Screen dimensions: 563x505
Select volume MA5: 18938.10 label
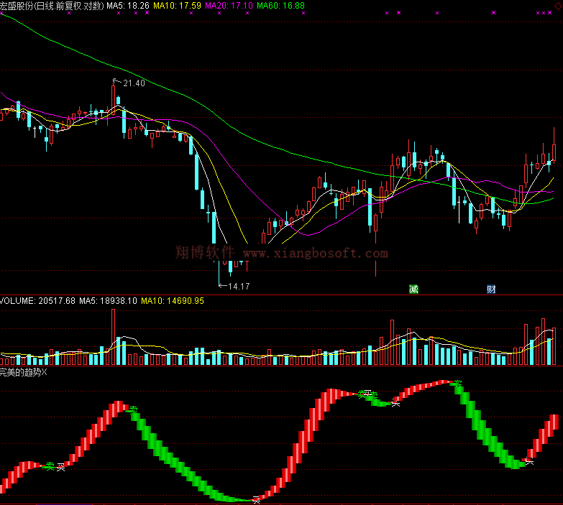click(108, 300)
